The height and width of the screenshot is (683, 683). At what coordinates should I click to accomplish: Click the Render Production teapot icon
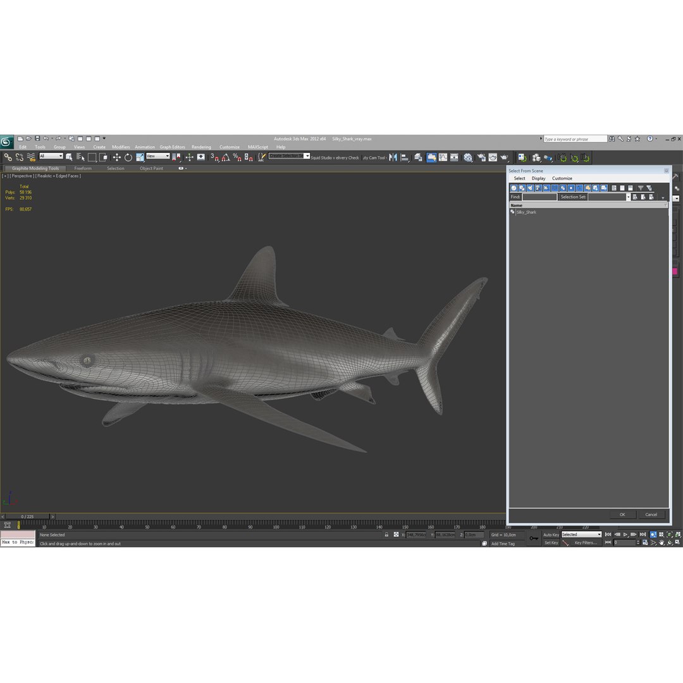pyautogui.click(x=505, y=157)
